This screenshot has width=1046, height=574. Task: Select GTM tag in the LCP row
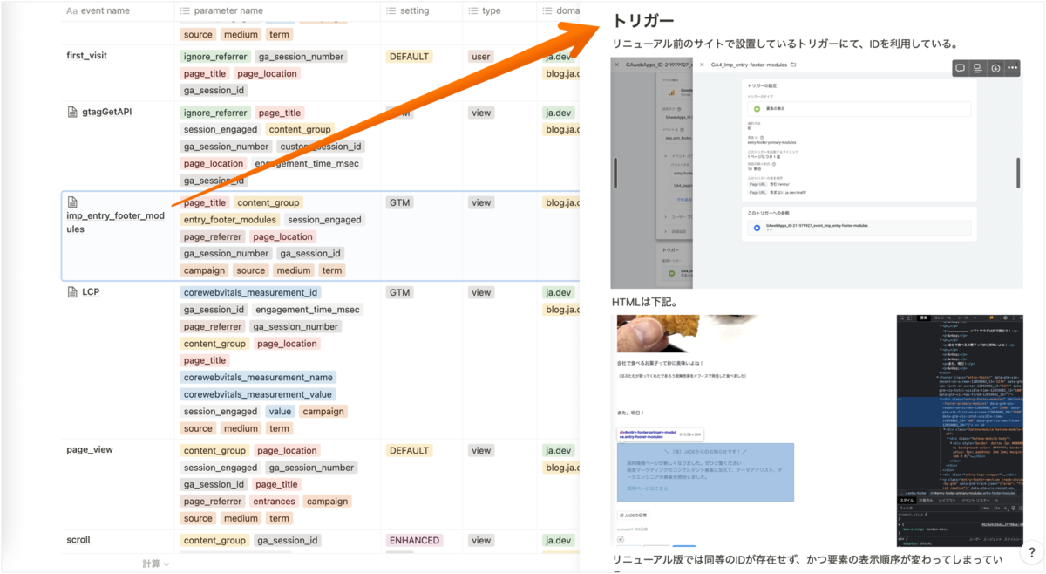pos(399,293)
